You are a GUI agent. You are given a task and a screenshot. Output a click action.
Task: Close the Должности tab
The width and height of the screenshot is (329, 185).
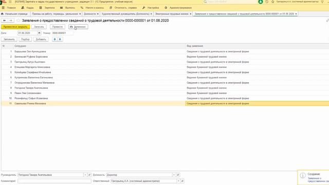tap(98, 14)
